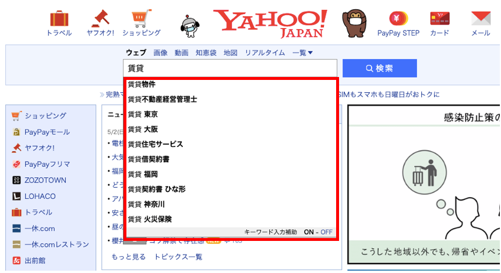Image resolution: width=501 pixels, height=273 pixels.
Task: Click the sidebar 一休.comレストラン icon
Action: tap(16, 244)
